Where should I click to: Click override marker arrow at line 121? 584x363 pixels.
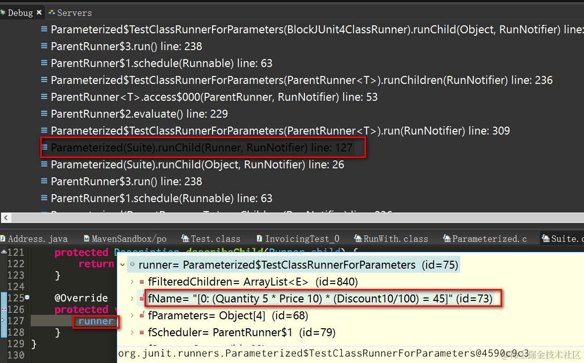tap(3, 252)
